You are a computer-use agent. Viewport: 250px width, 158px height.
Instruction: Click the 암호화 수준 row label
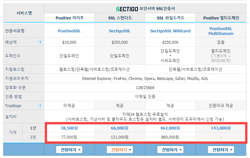[15, 87]
